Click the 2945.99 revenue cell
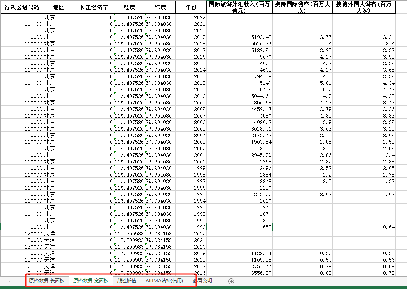The height and width of the screenshot is (289, 407). (x=240, y=155)
